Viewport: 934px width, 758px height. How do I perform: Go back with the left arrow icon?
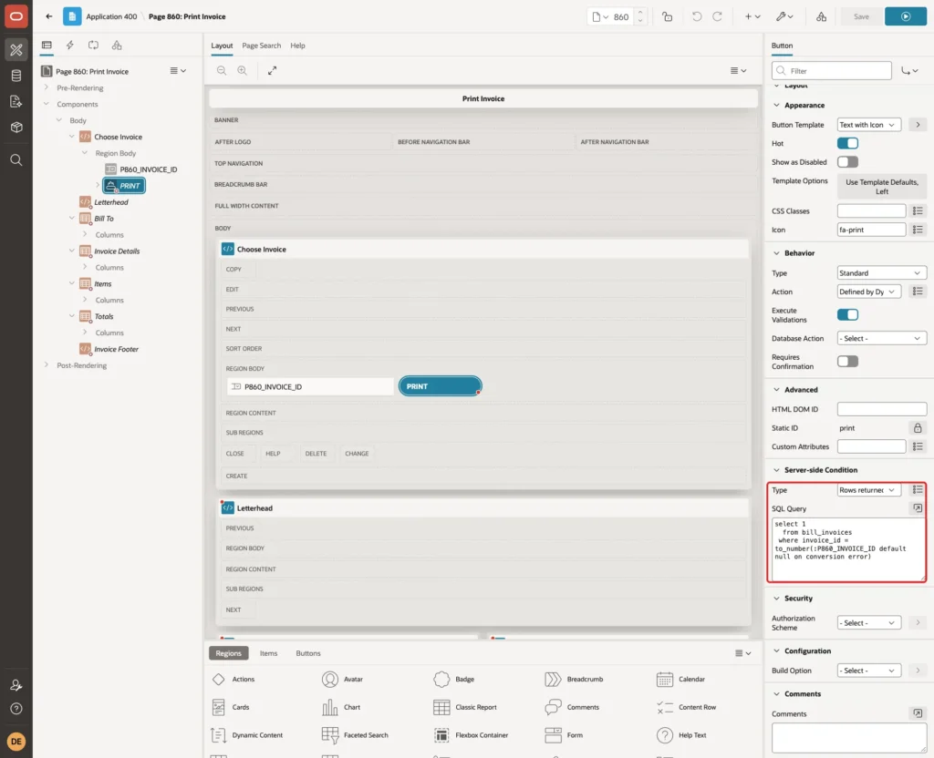click(x=49, y=16)
